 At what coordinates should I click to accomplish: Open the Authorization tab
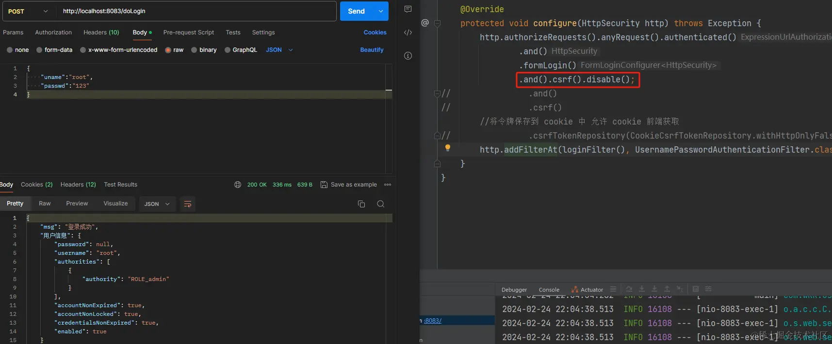click(53, 32)
